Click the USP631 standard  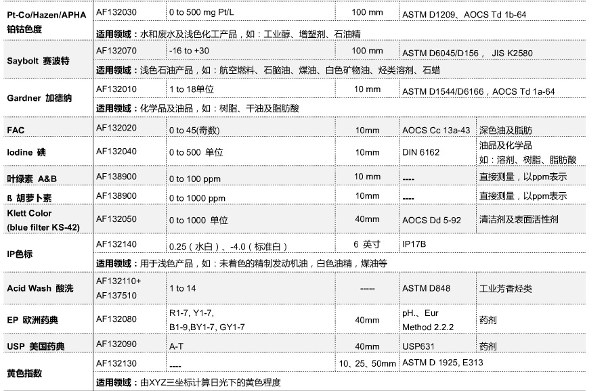[418, 346]
